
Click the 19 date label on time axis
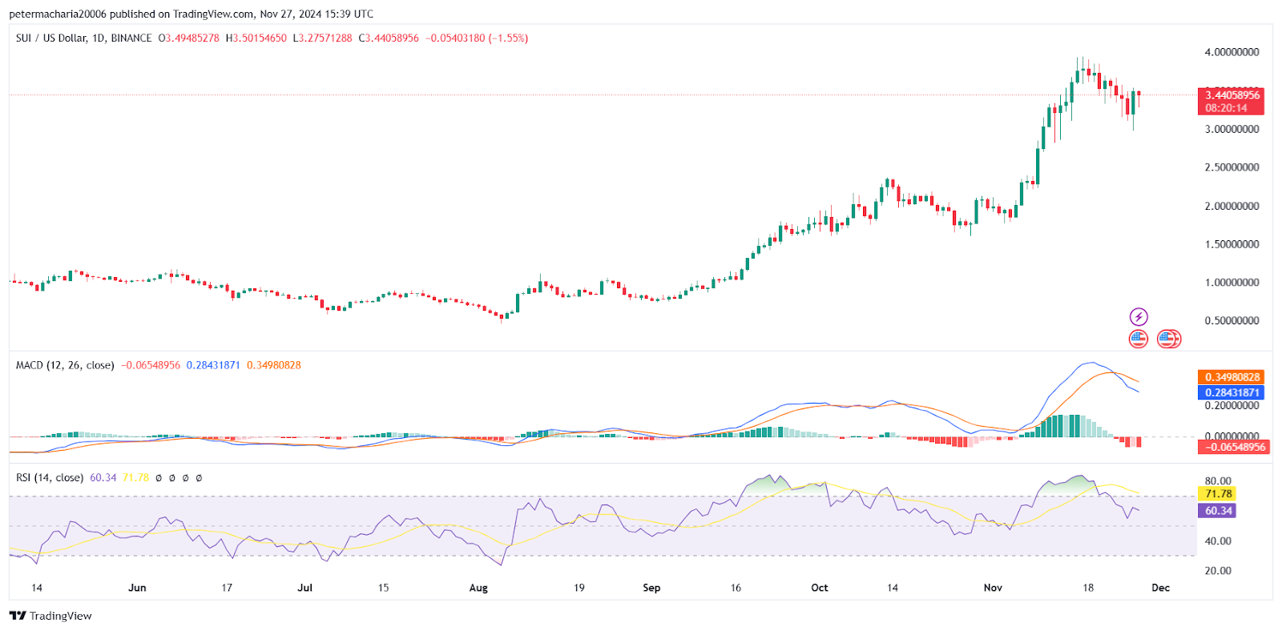(x=579, y=588)
